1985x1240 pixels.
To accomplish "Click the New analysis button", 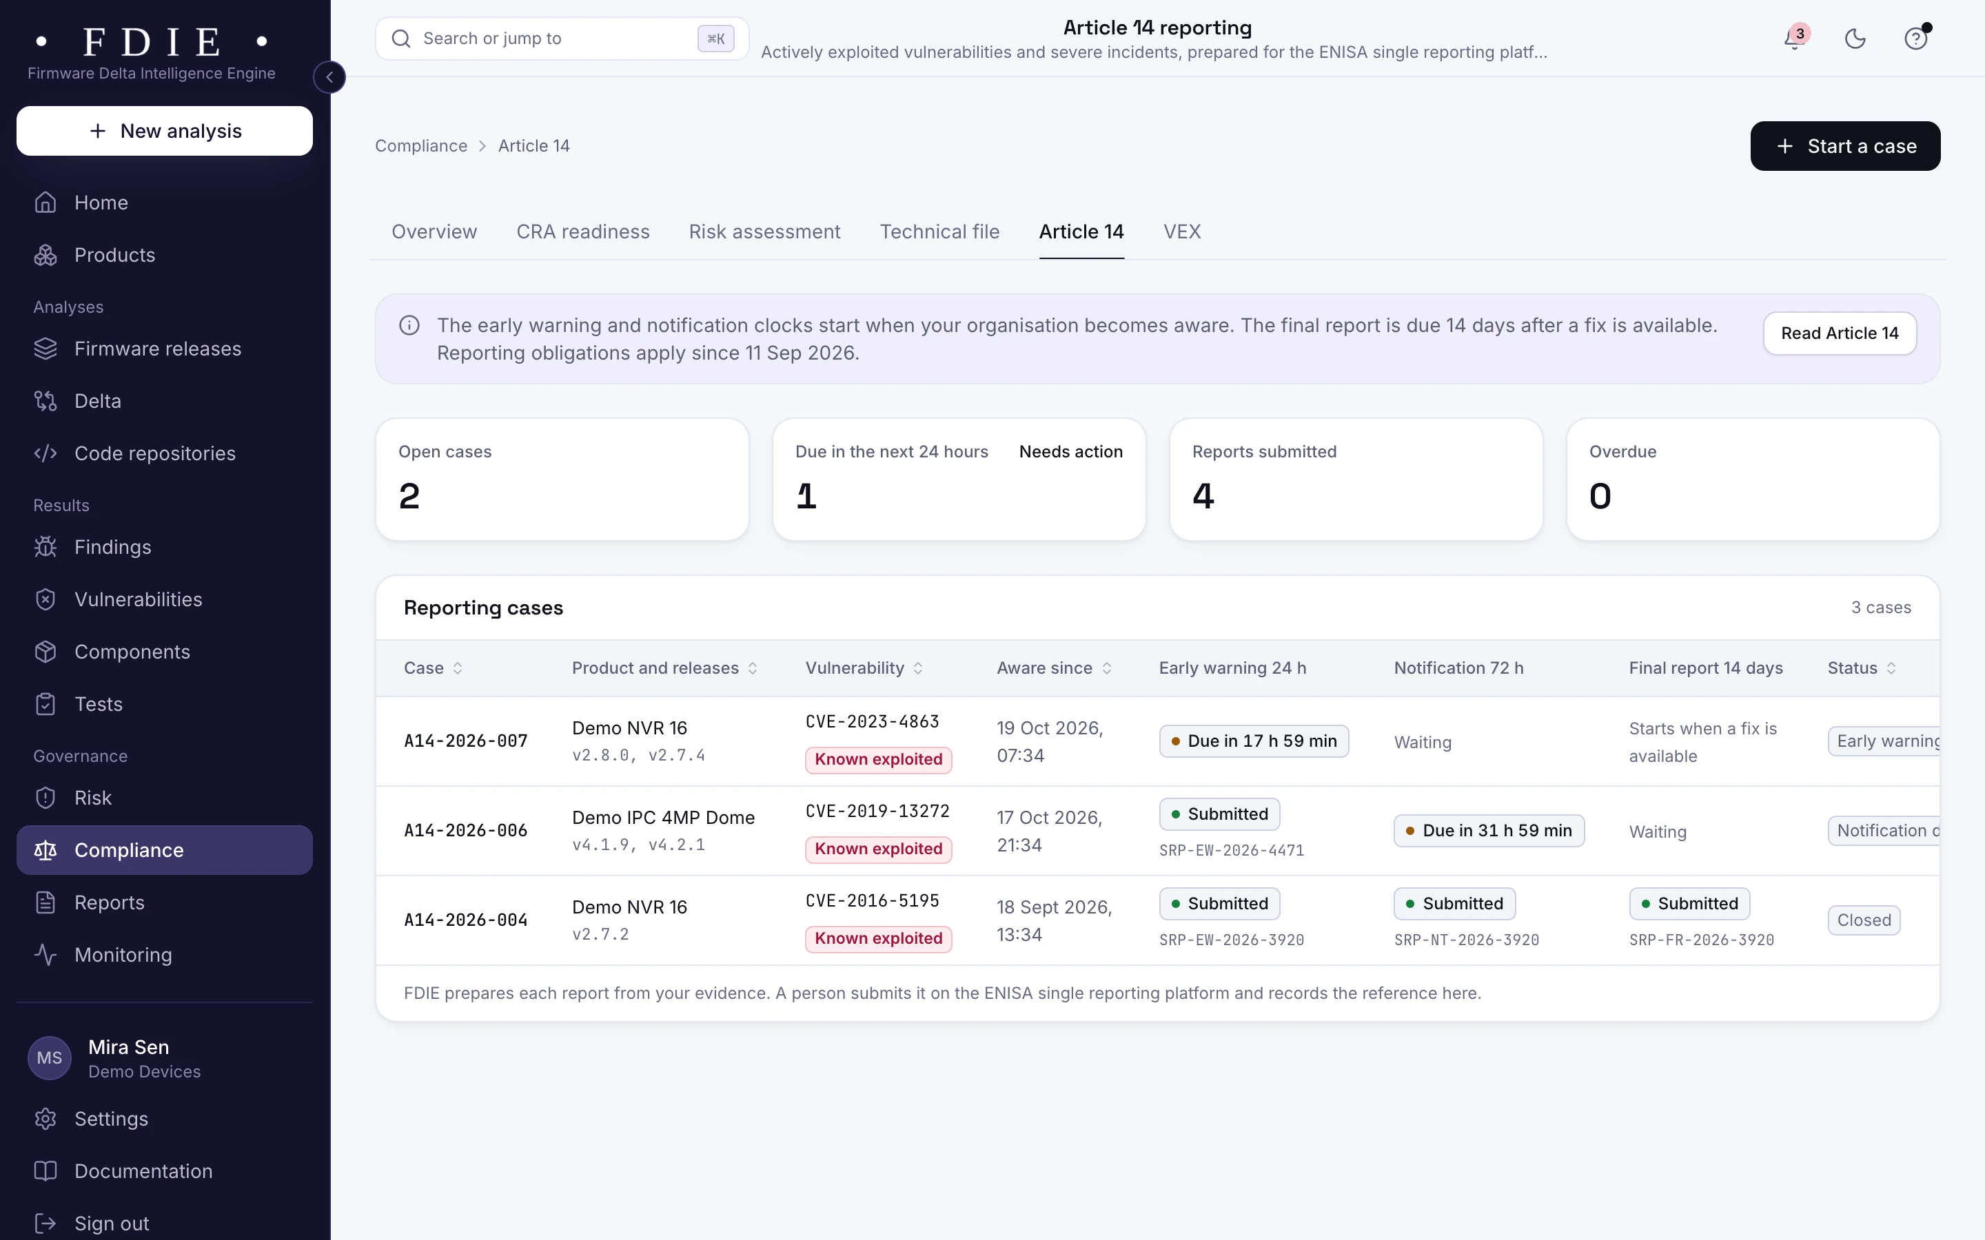I will (x=165, y=131).
